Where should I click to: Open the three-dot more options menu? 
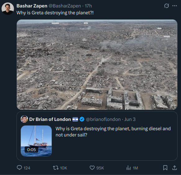[174, 6]
